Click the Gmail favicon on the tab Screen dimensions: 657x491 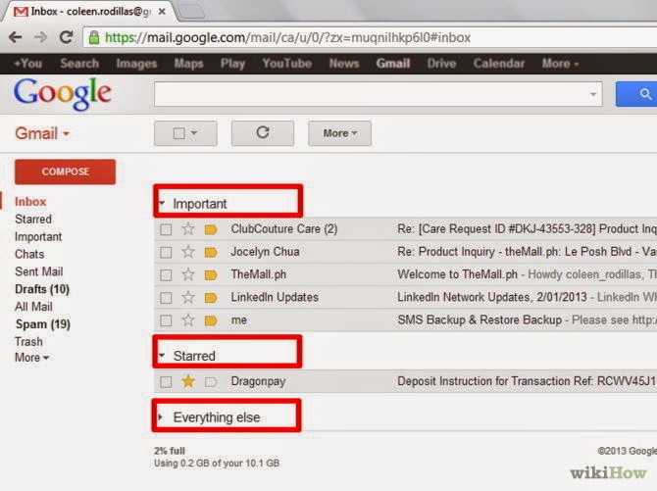pos(21,12)
